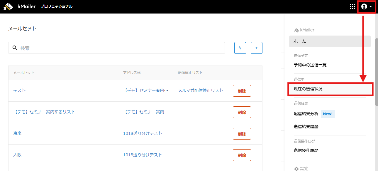Click the plus icon to add mail set
378x171 pixels.
point(257,48)
